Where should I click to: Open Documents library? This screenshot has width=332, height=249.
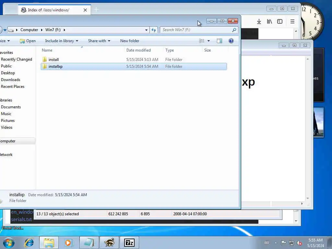click(x=11, y=107)
